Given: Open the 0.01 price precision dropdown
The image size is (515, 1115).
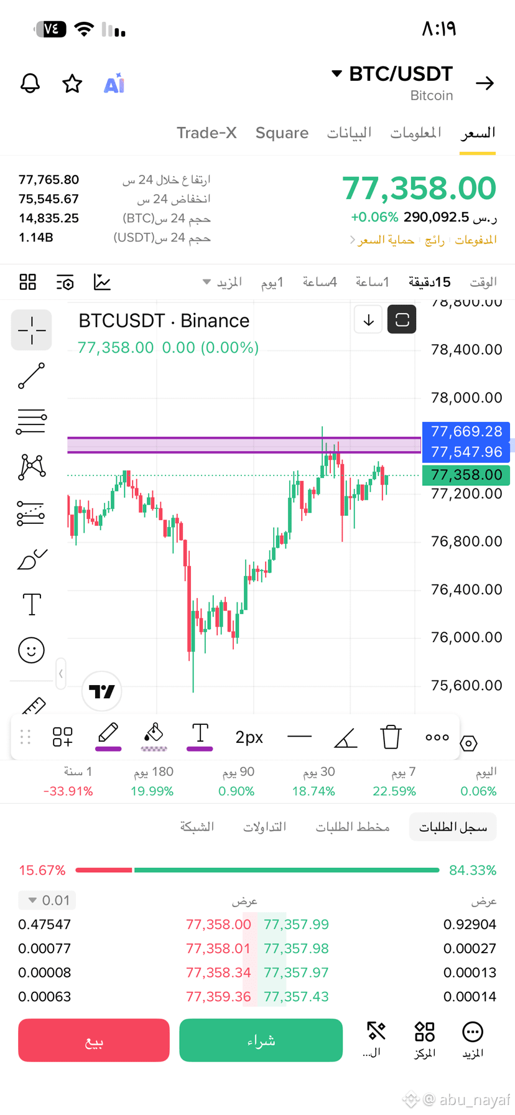Looking at the screenshot, I should [47, 900].
